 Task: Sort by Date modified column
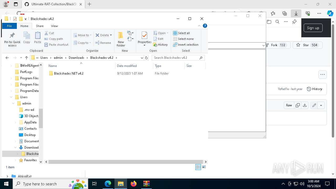click(x=134, y=66)
